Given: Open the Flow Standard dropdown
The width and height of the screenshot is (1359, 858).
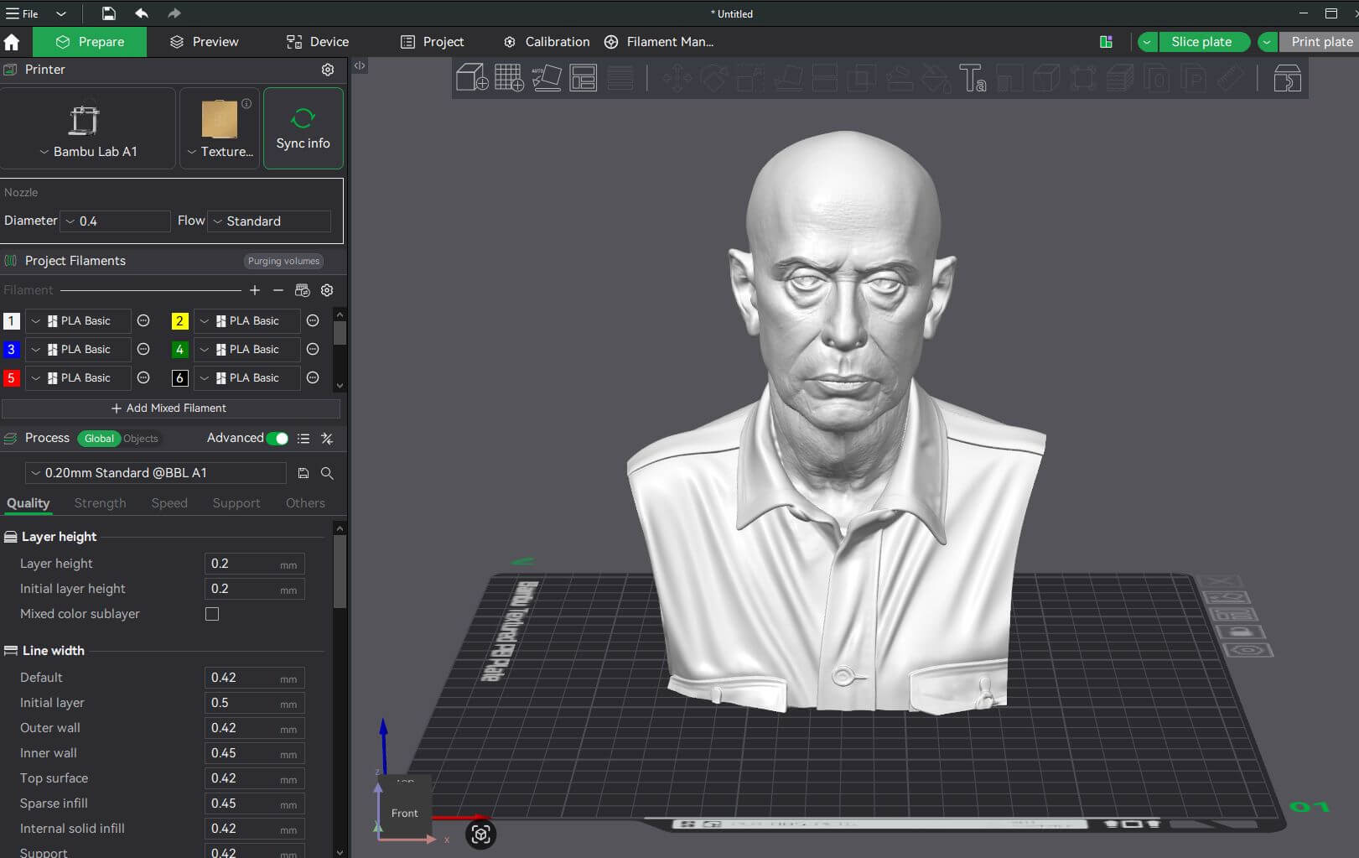Looking at the screenshot, I should coord(269,221).
